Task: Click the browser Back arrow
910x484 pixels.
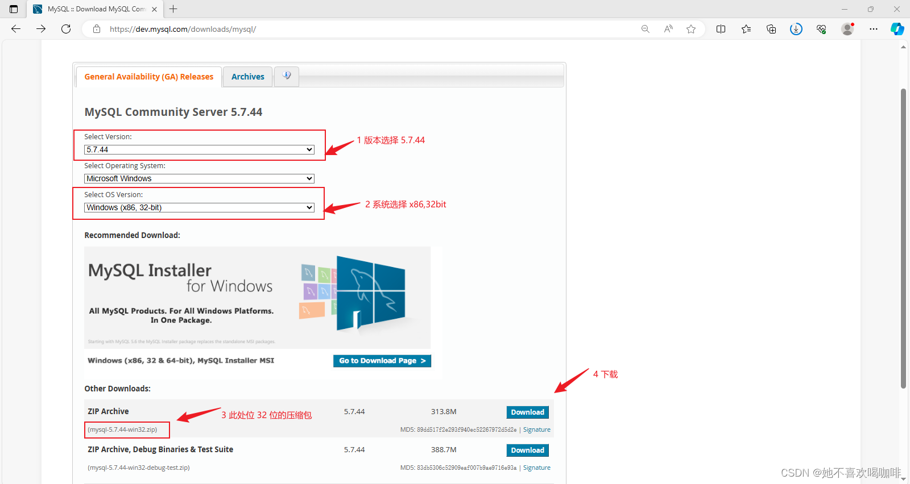Action: pos(16,29)
